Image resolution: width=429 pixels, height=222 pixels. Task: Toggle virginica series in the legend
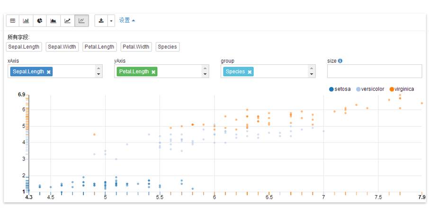402,89
